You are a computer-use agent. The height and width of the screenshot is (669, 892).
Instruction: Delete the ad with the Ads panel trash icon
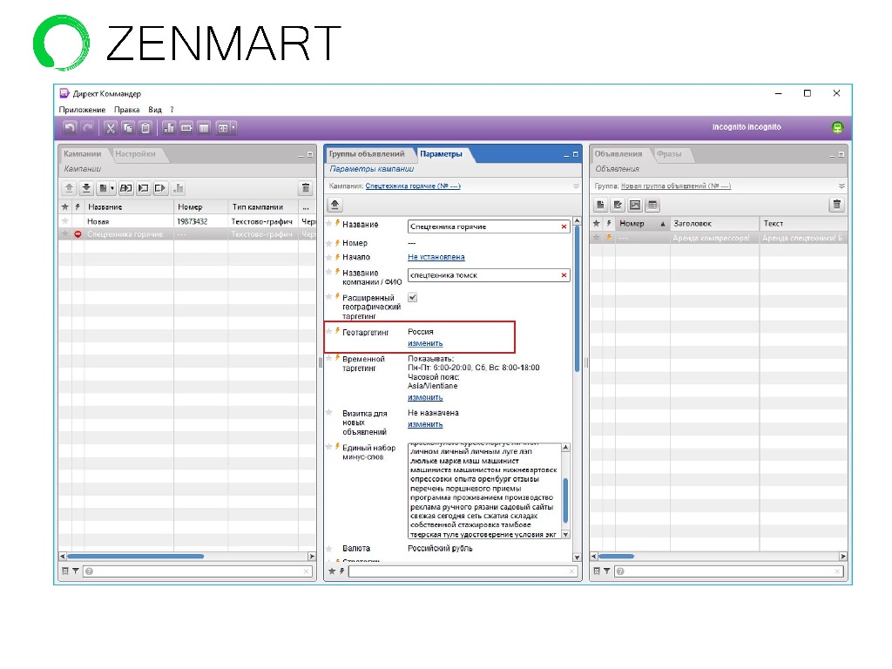click(836, 205)
